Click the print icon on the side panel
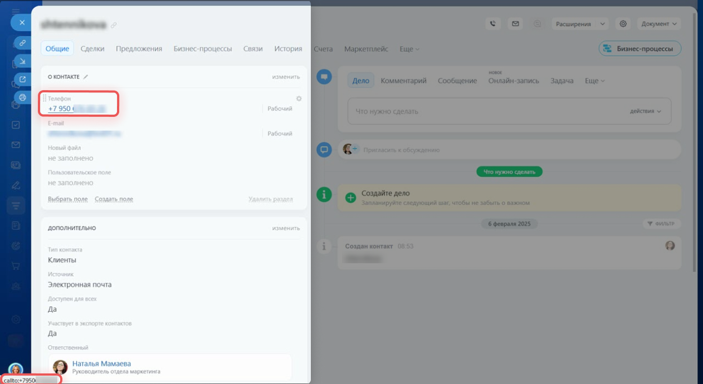This screenshot has width=703, height=384. coord(23,97)
